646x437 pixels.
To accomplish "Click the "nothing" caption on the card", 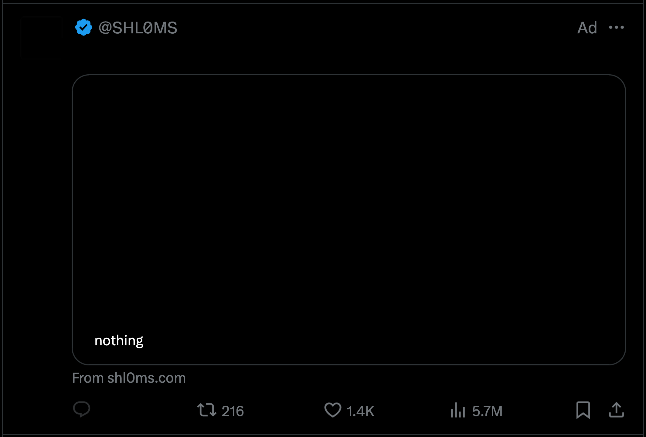I will coord(119,340).
